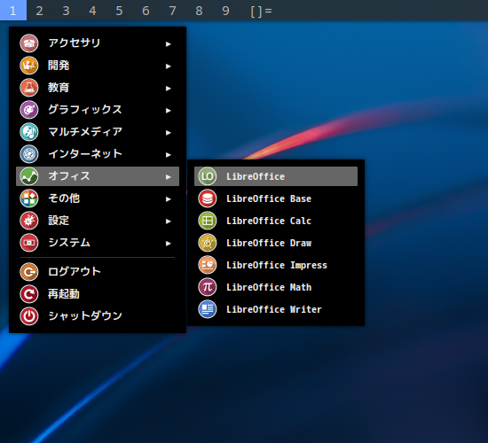The height and width of the screenshot is (443, 488).
Task: Click the 教育 flask icon
Action: point(29,88)
